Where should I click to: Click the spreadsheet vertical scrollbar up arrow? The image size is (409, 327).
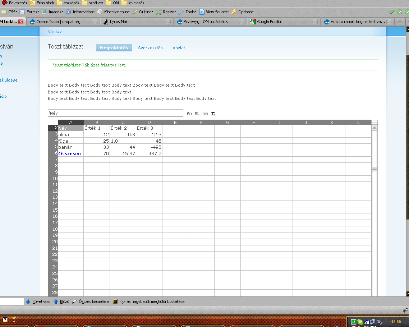point(374,128)
